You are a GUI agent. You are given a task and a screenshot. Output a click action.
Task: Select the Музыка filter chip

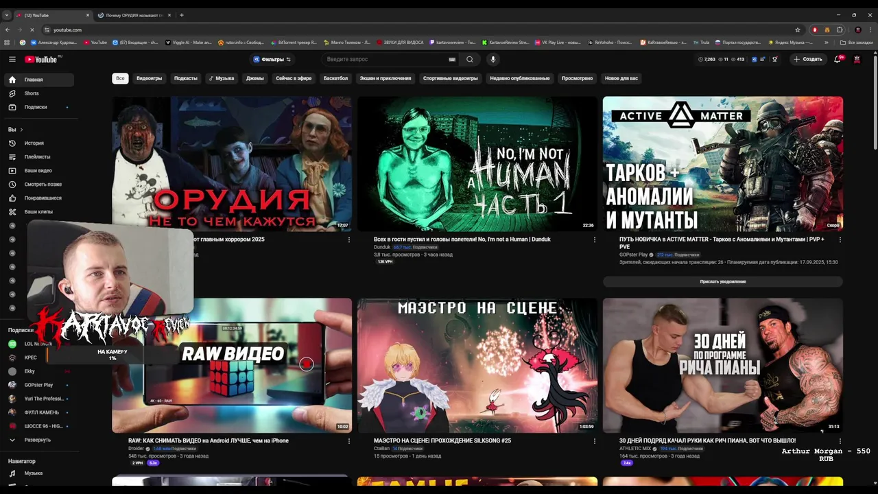click(x=222, y=78)
